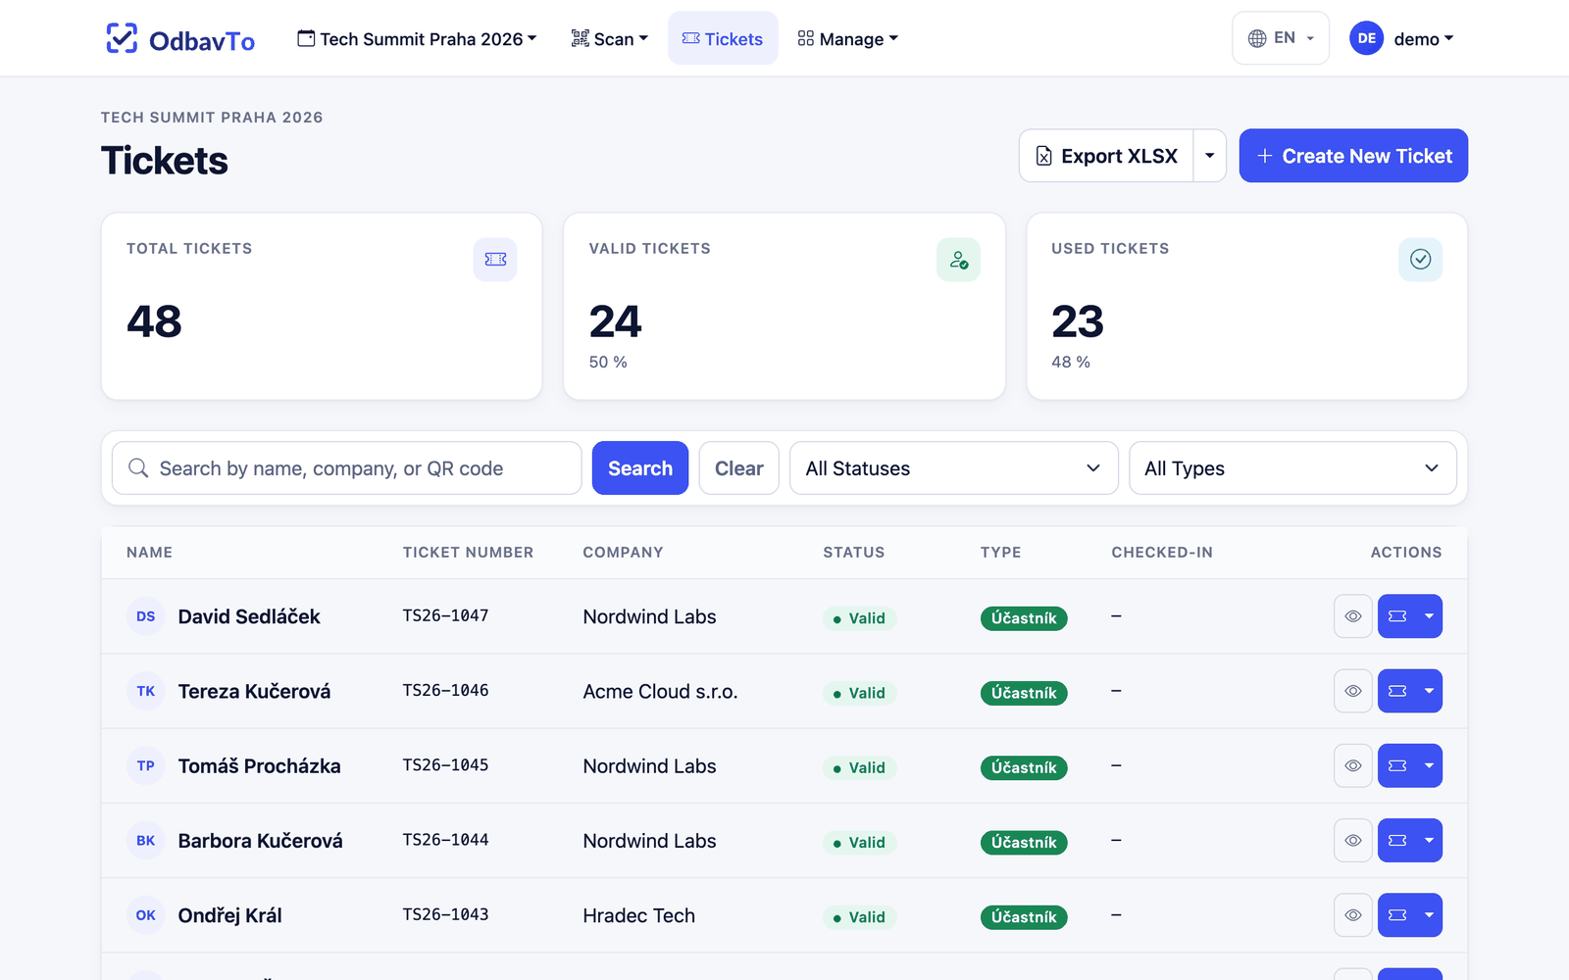Click ticket action icon for David Sedláček
Viewport: 1569px width, 980px height.
(x=1397, y=616)
